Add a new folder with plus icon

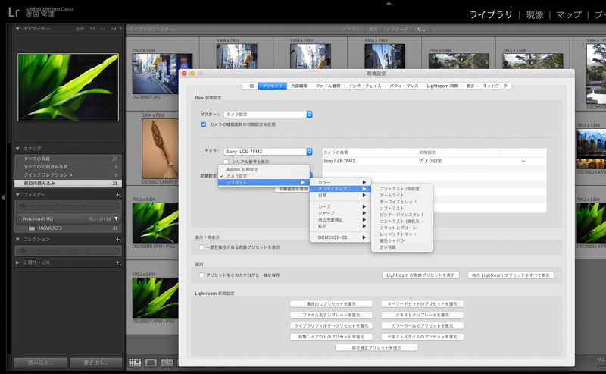click(x=117, y=195)
